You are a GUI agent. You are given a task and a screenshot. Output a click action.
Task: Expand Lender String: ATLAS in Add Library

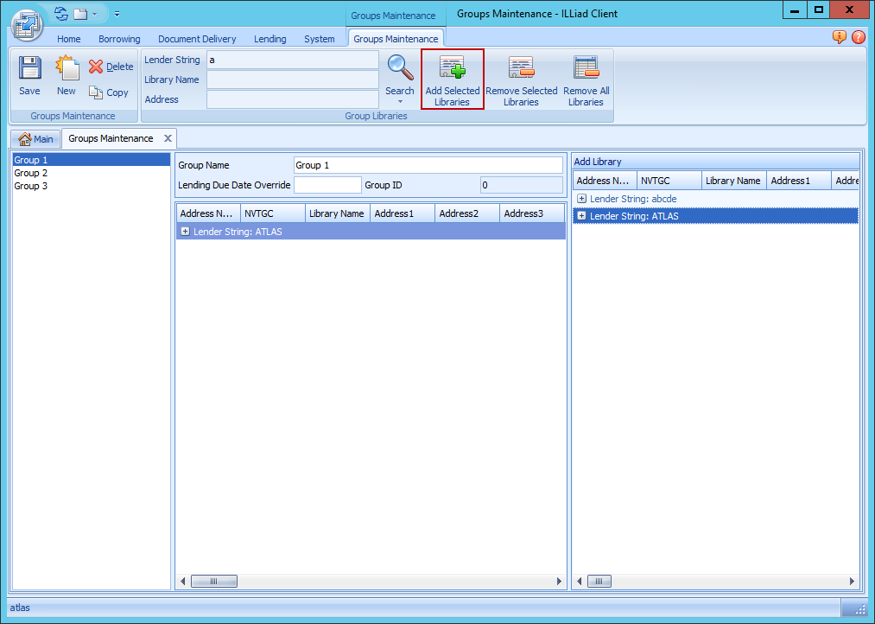click(582, 216)
